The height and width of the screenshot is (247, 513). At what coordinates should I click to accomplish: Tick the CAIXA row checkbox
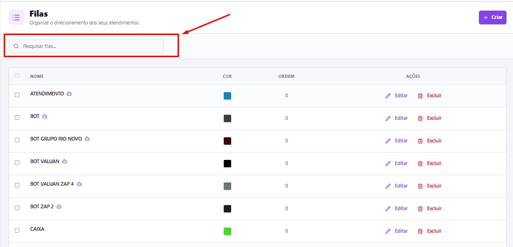click(17, 230)
